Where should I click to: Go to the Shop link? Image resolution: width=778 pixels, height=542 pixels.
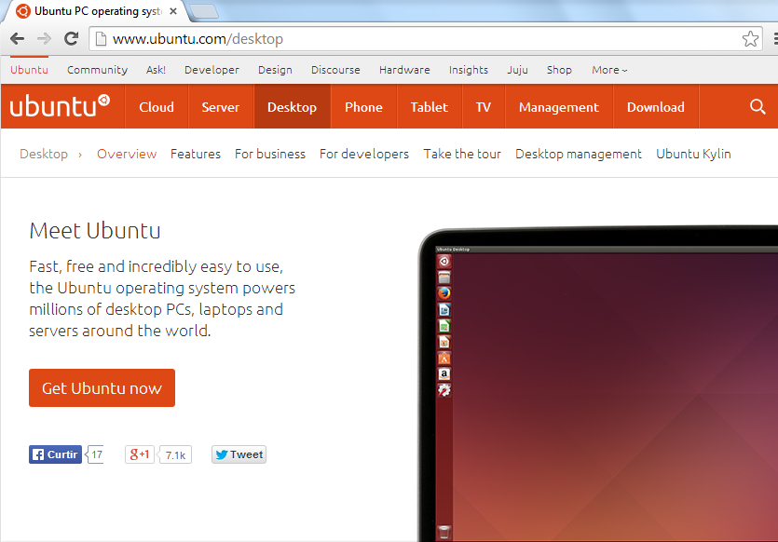tap(559, 70)
